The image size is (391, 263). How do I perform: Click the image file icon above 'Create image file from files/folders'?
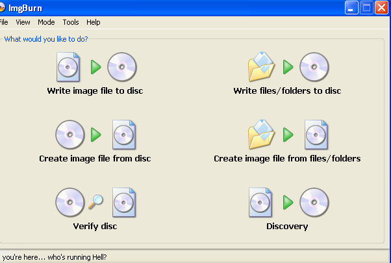[x=316, y=135]
